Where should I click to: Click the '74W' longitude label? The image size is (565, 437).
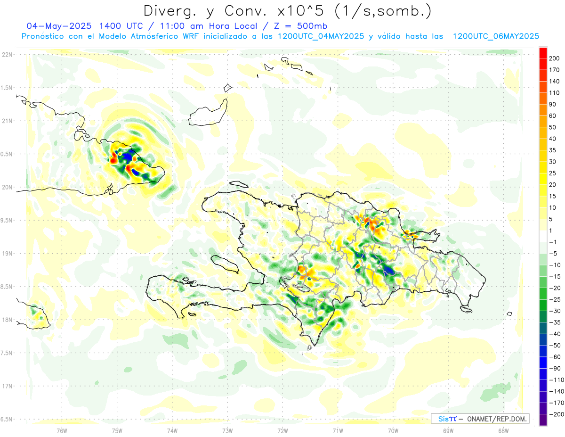[x=172, y=430]
